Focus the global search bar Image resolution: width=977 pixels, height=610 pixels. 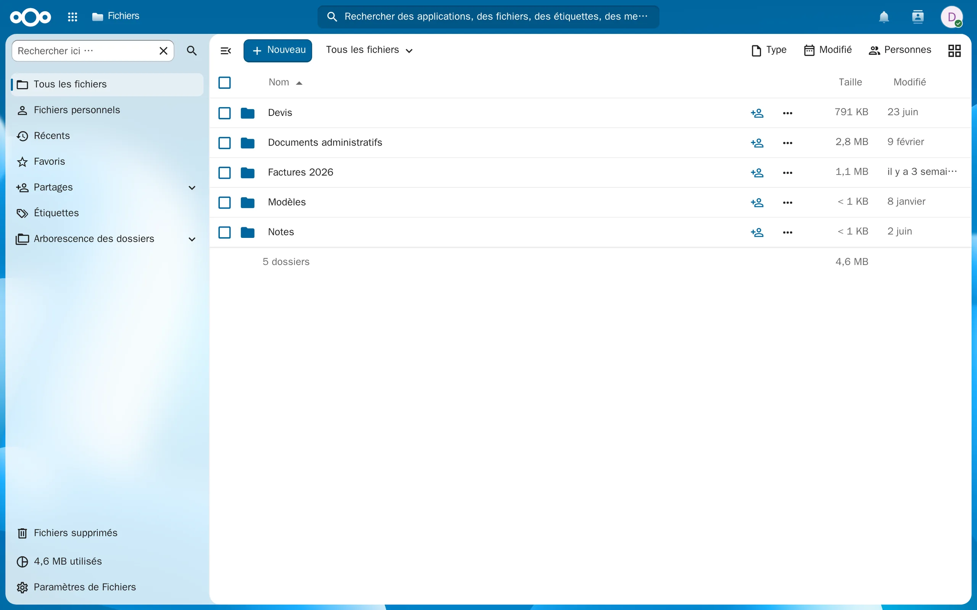click(x=488, y=16)
